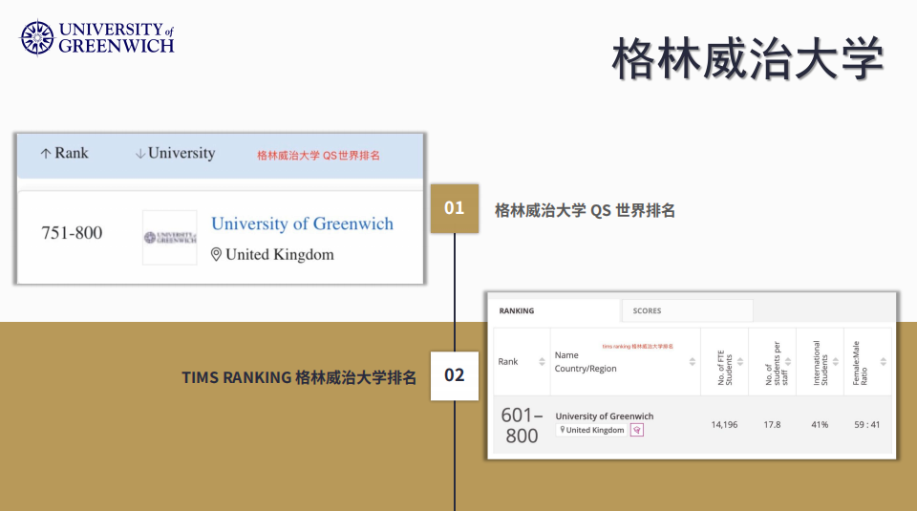
Task: Click the Rank header in QS table
Action: point(72,153)
